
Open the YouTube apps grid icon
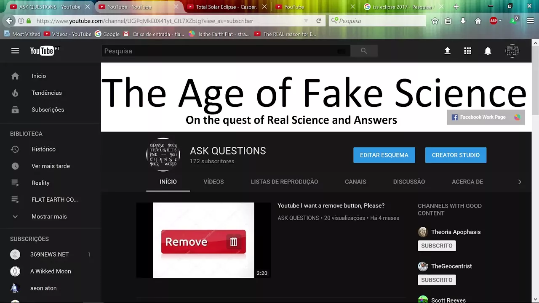click(x=467, y=51)
